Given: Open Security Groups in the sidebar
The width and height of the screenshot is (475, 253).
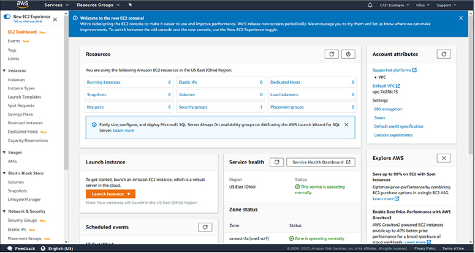Looking at the screenshot, I should [x=23, y=220].
